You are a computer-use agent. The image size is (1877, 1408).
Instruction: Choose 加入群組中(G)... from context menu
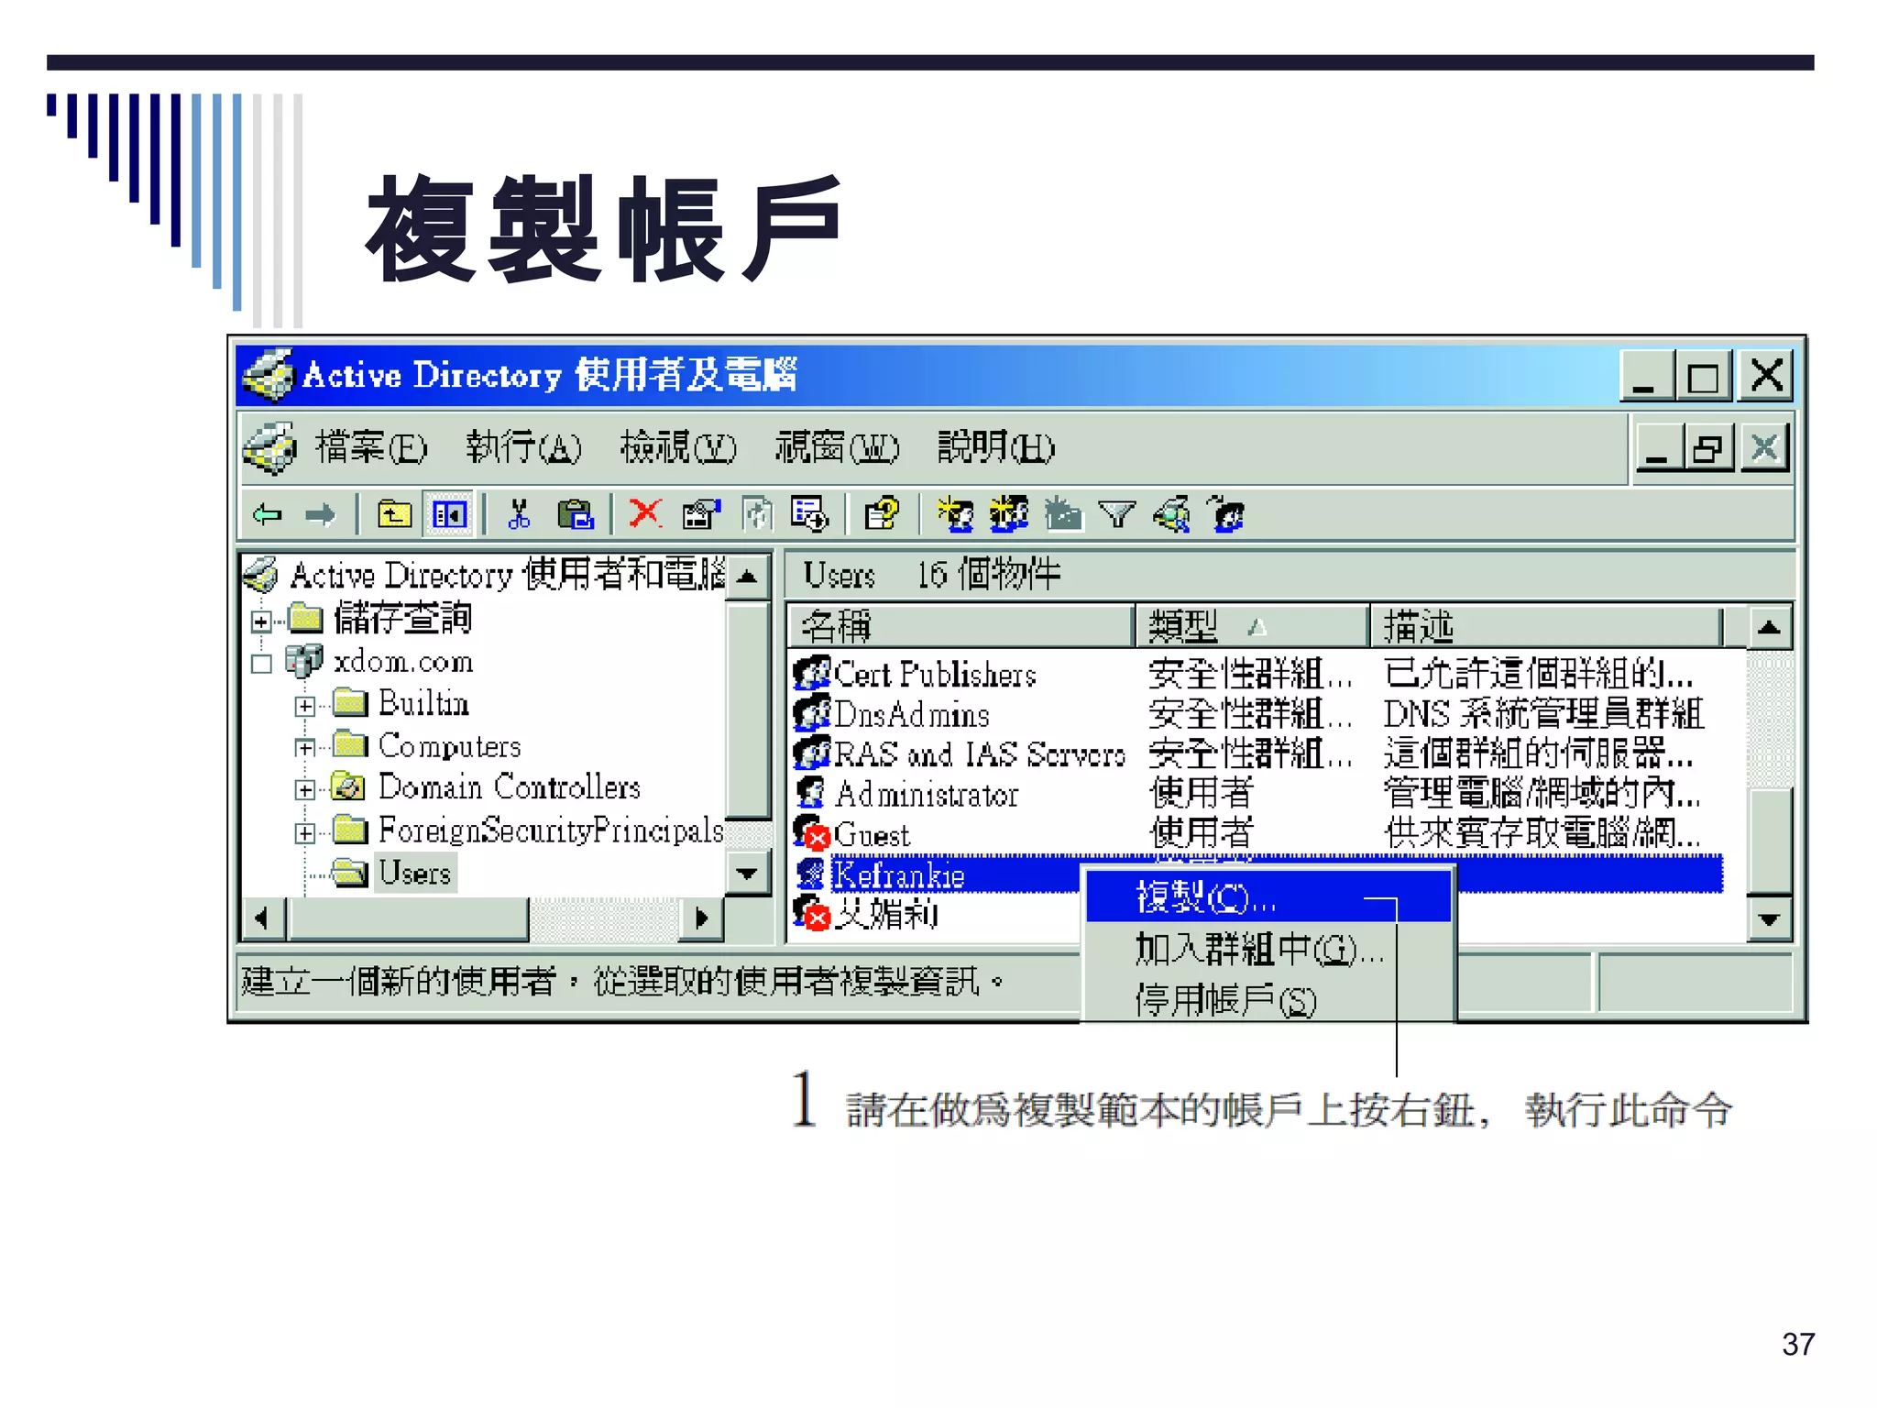pyautogui.click(x=1268, y=949)
